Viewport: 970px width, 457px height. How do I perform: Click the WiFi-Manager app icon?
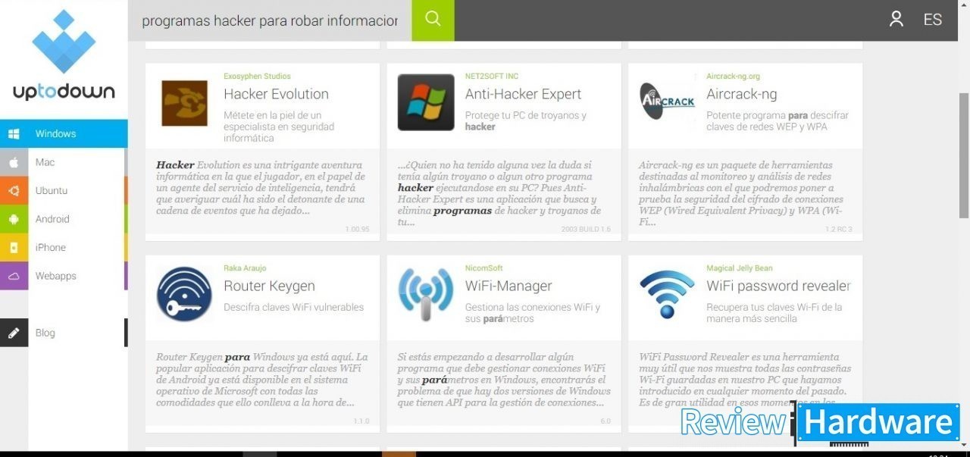pyautogui.click(x=426, y=294)
